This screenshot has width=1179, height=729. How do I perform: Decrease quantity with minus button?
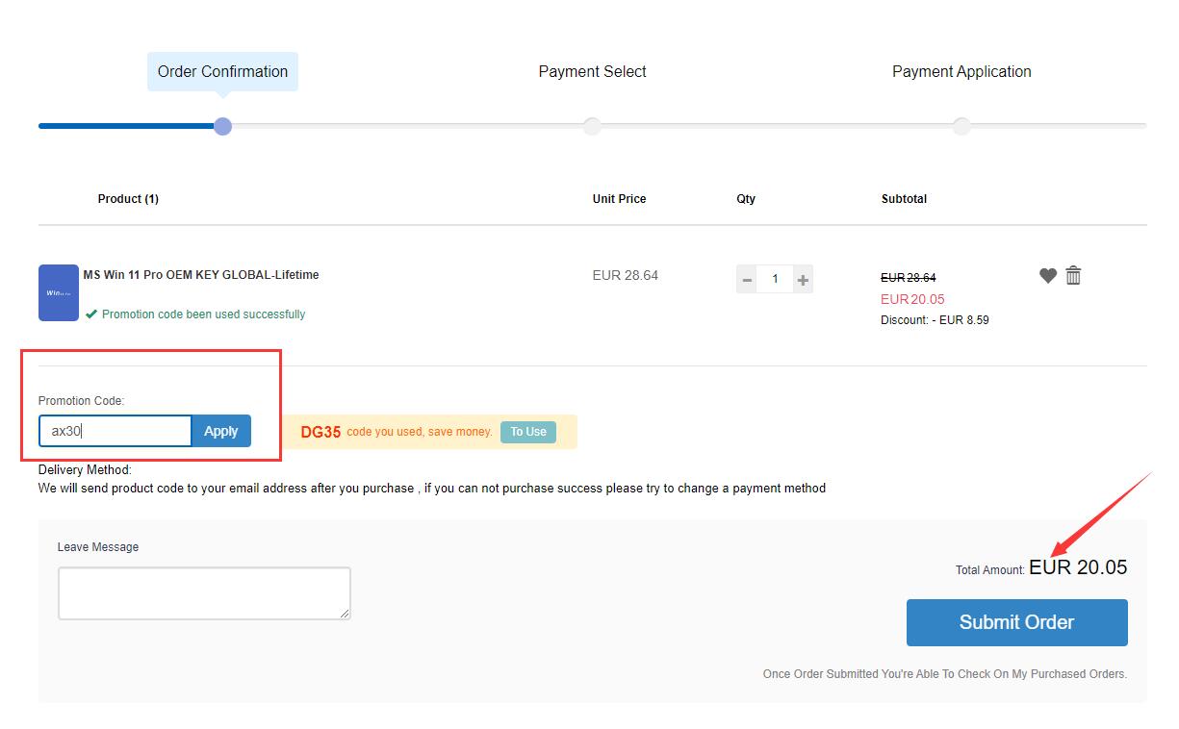point(747,279)
